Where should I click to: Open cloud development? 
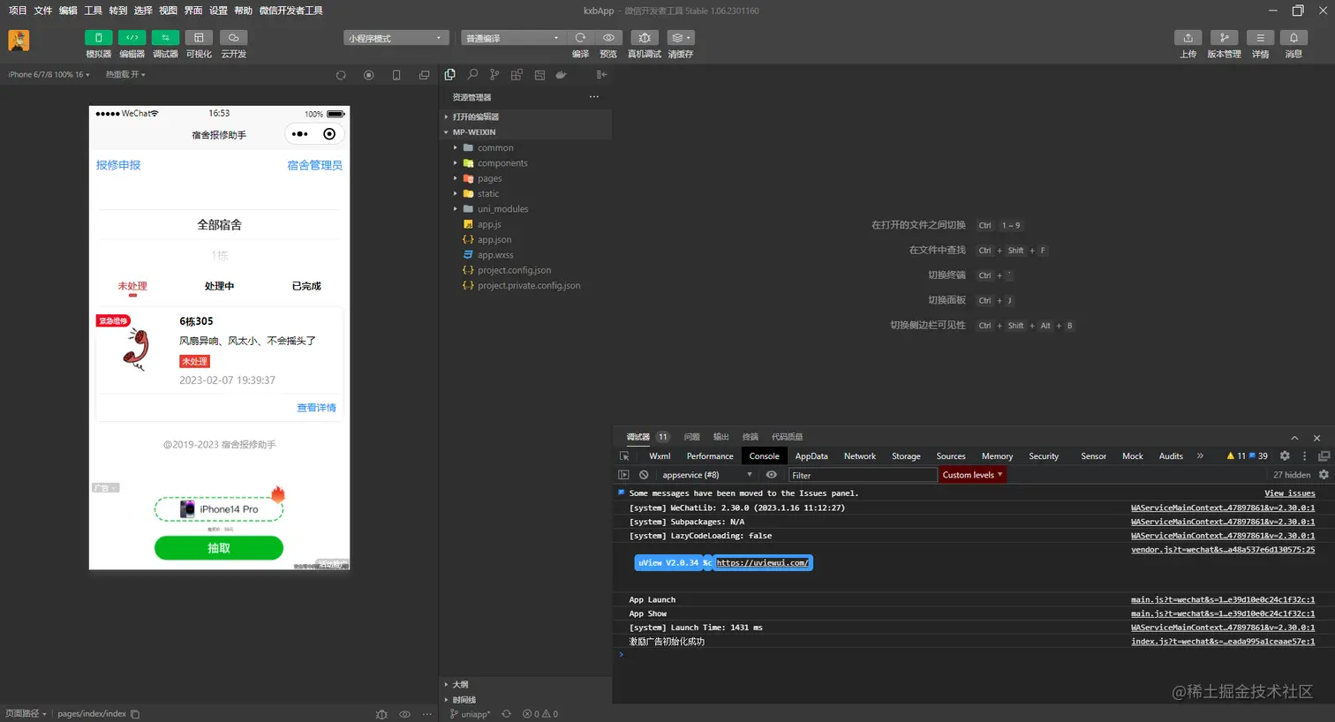[x=233, y=38]
